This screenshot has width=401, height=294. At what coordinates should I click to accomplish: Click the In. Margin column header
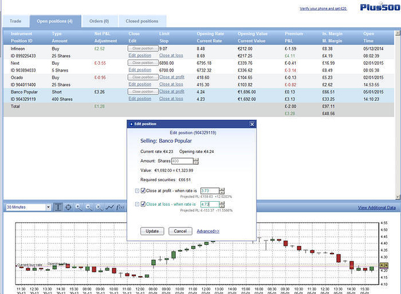332,34
